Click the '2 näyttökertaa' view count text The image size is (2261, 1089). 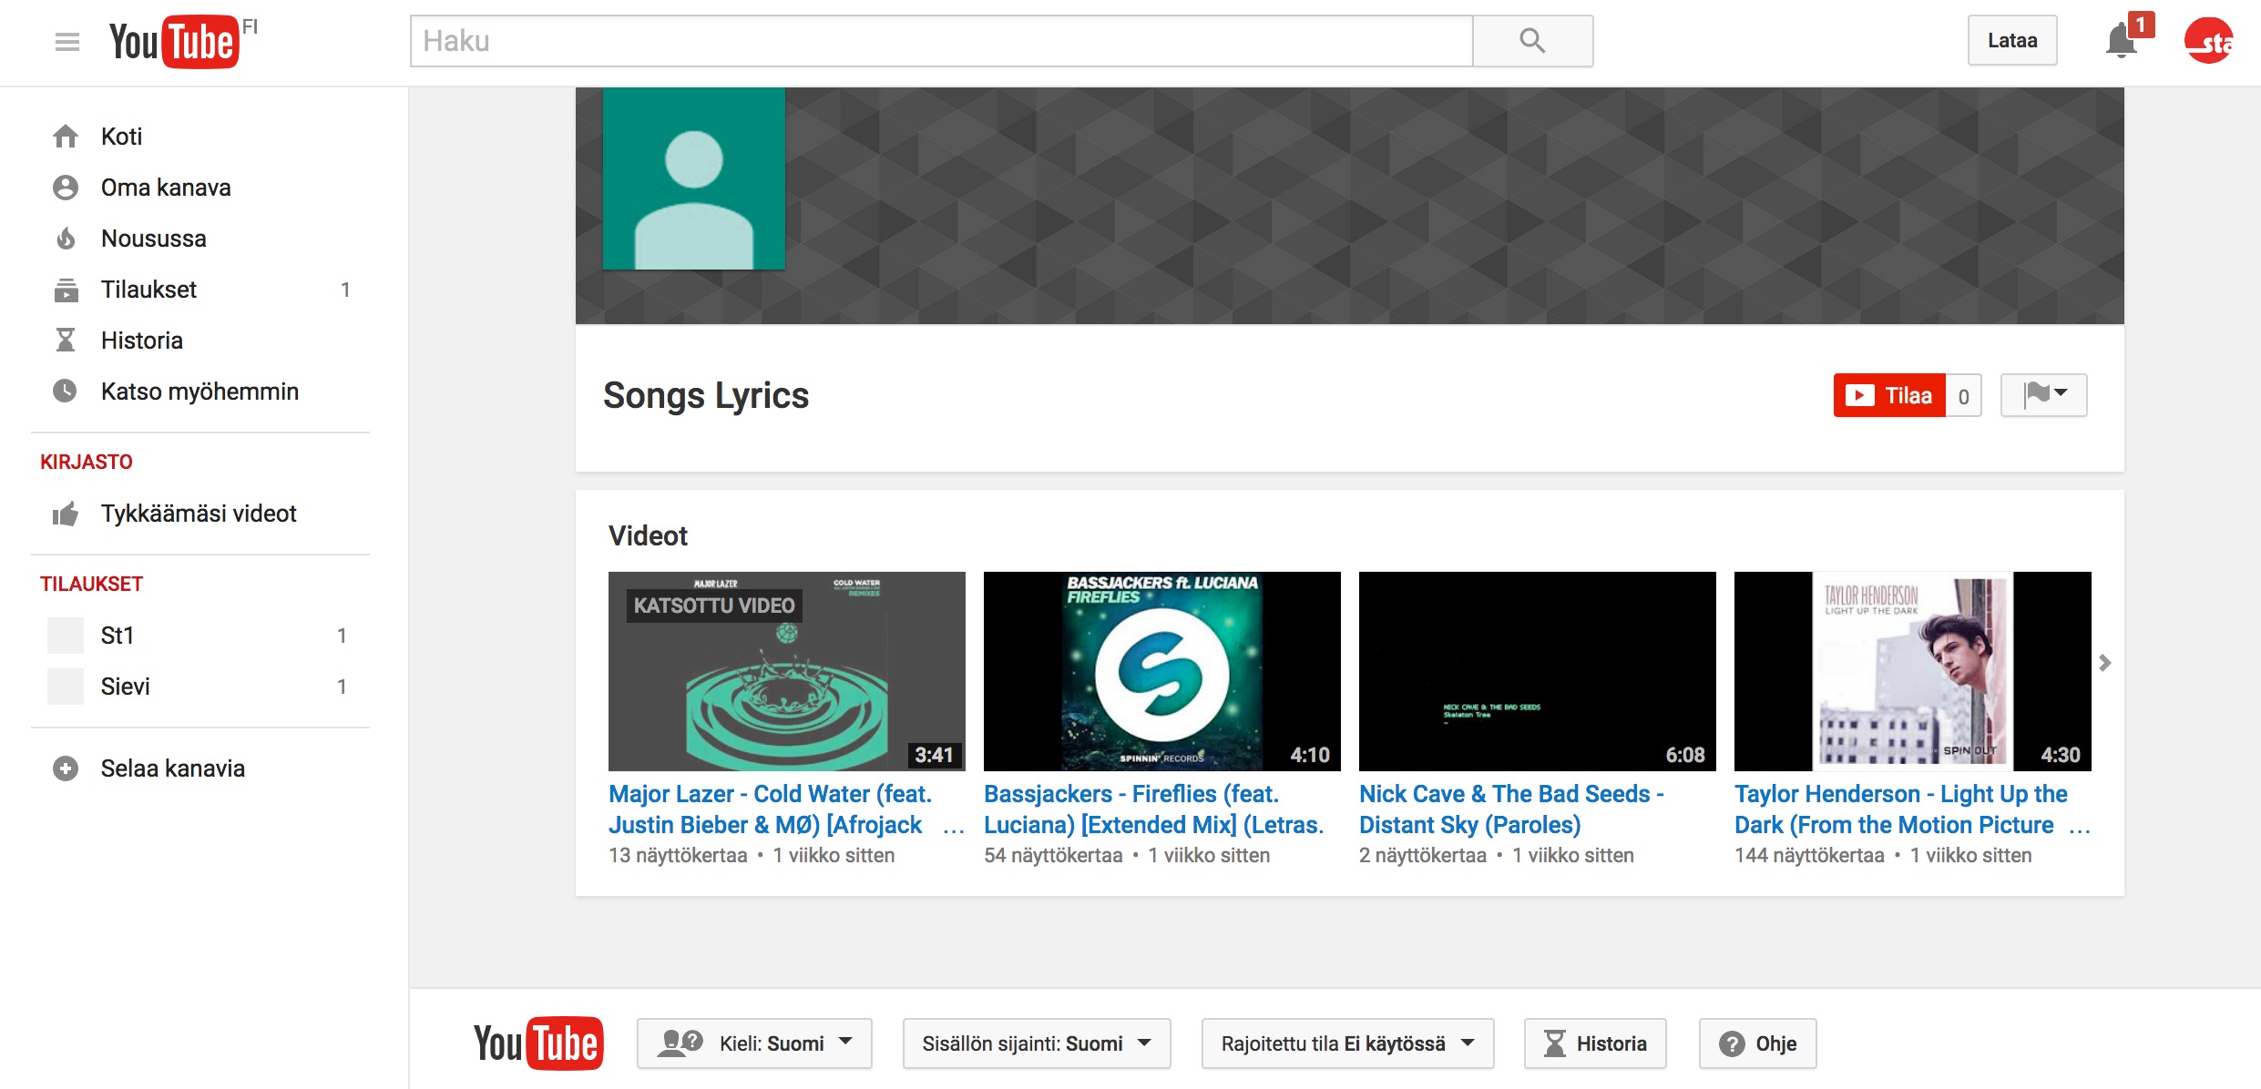pyautogui.click(x=1423, y=856)
